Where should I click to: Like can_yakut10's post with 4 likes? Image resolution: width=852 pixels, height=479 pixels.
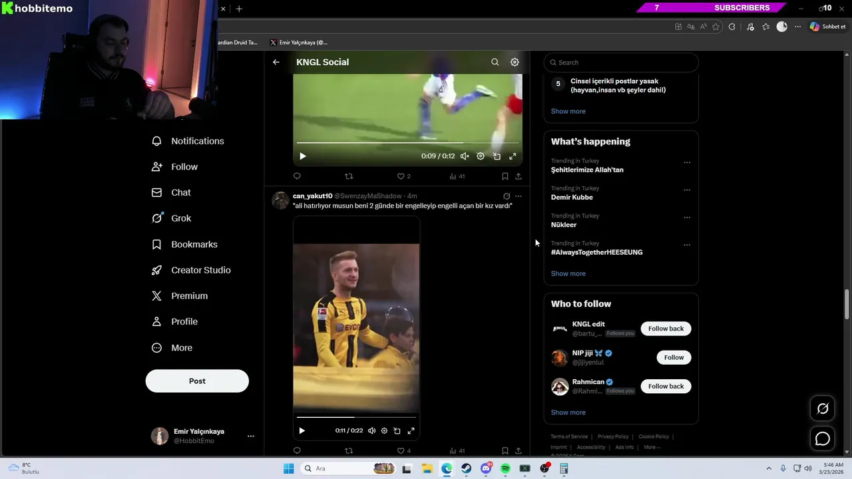click(x=403, y=450)
